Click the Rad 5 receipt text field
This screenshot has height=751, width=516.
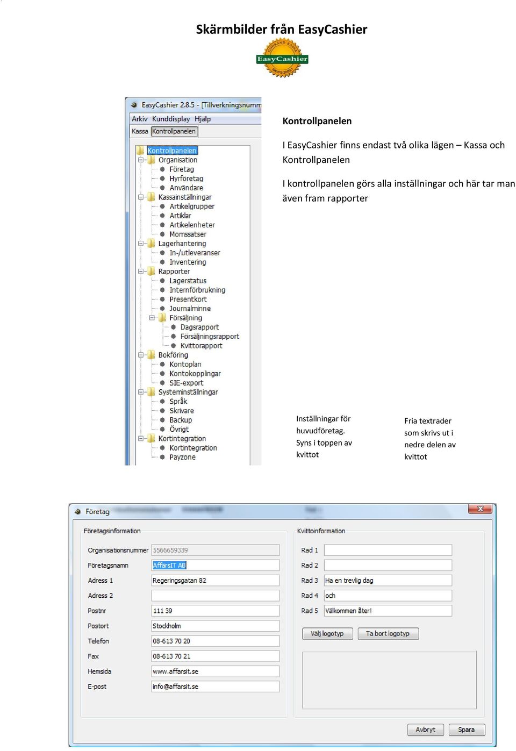click(x=388, y=611)
